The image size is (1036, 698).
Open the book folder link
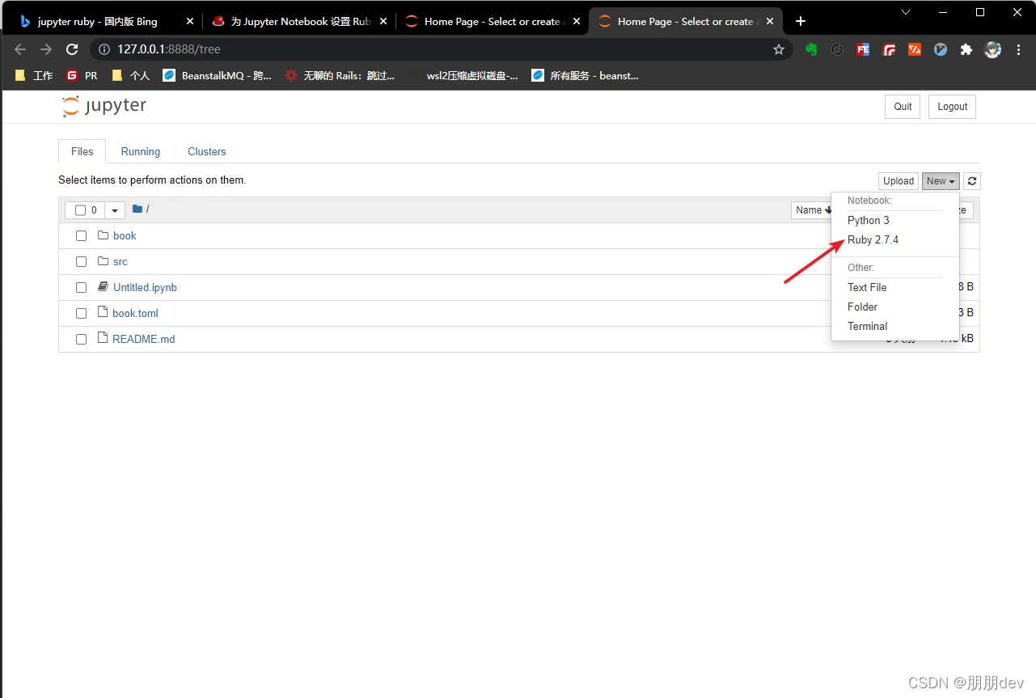pyautogui.click(x=125, y=235)
